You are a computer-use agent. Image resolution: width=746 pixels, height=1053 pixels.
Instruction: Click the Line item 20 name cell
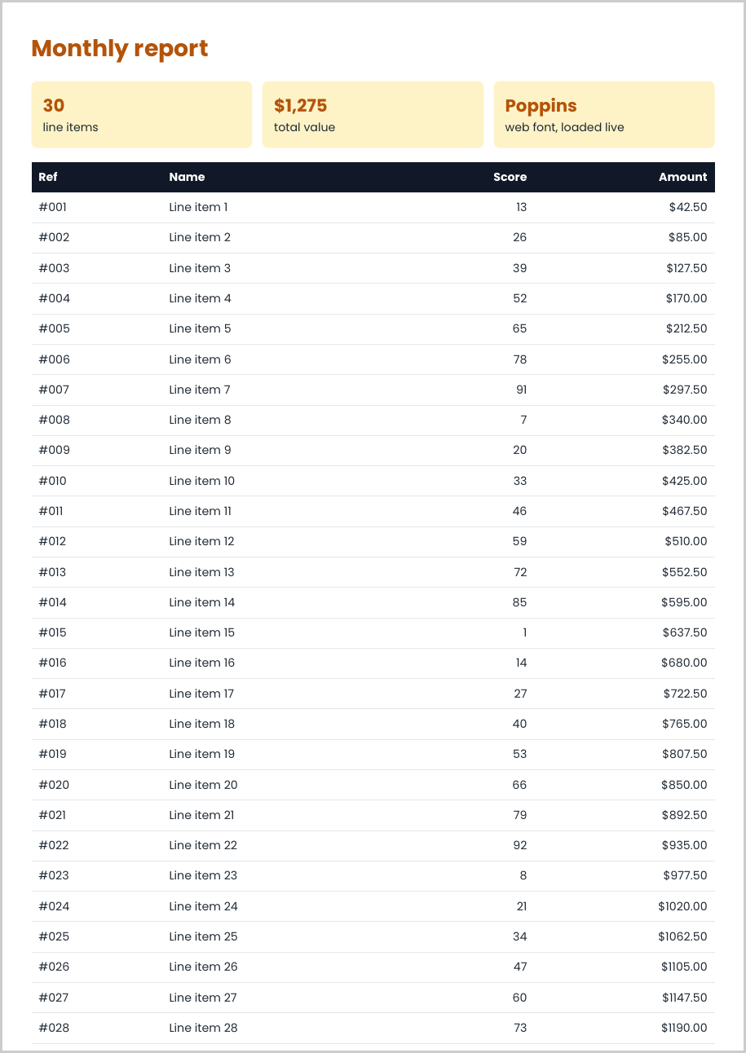203,785
